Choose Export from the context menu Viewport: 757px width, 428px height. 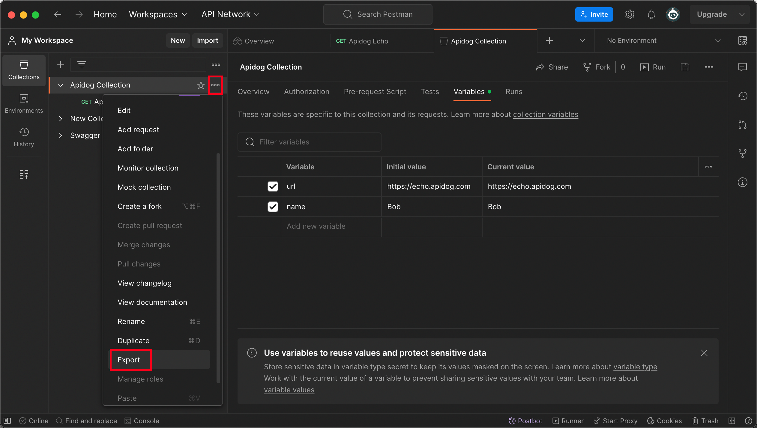click(x=129, y=360)
